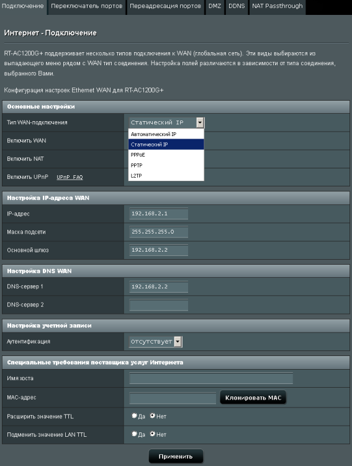The height and width of the screenshot is (466, 352).
Task: Choose Автоматический IP from the list
Action: click(166, 134)
